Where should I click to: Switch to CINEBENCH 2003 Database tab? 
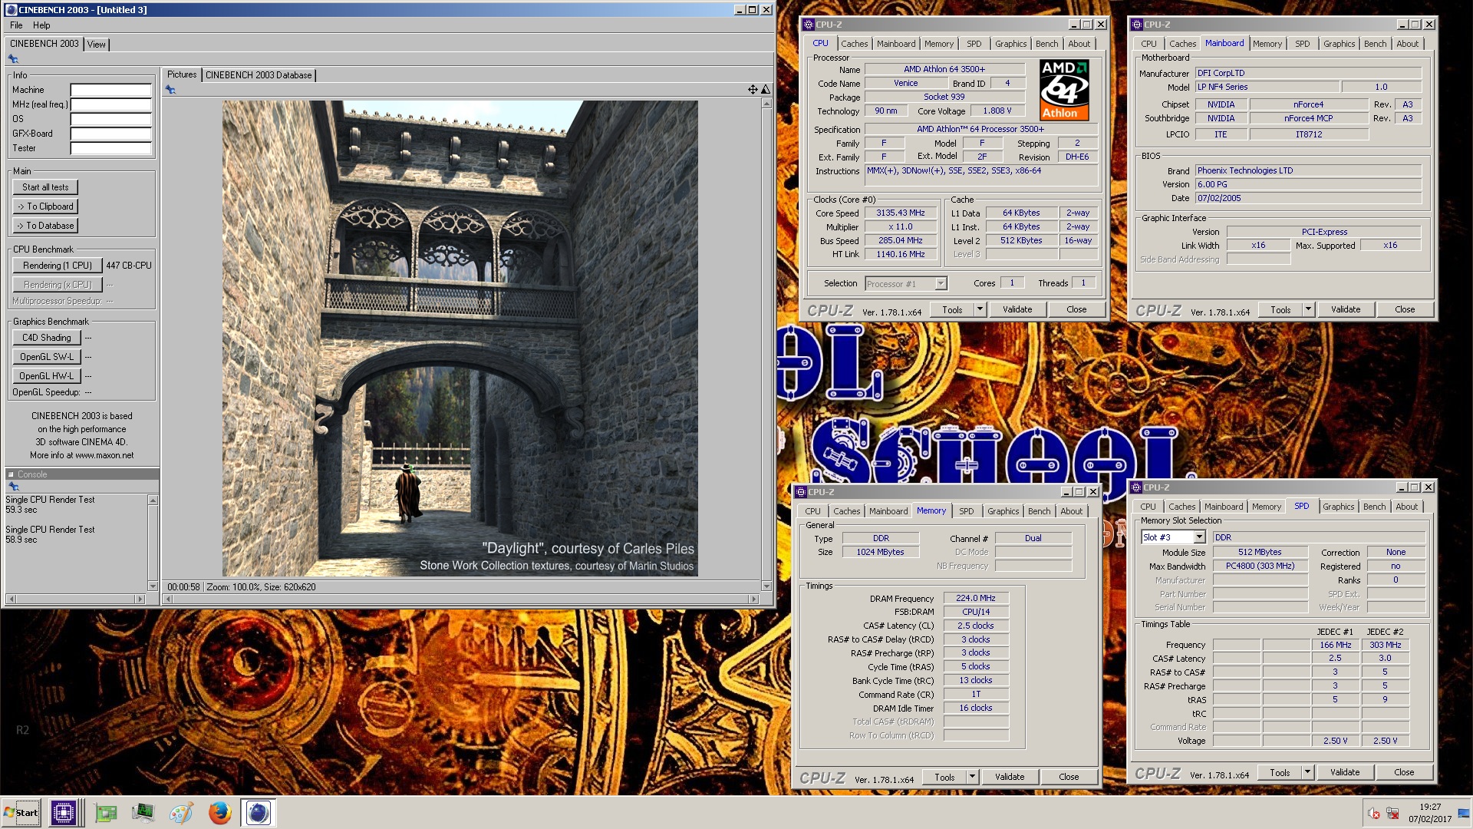259,75
